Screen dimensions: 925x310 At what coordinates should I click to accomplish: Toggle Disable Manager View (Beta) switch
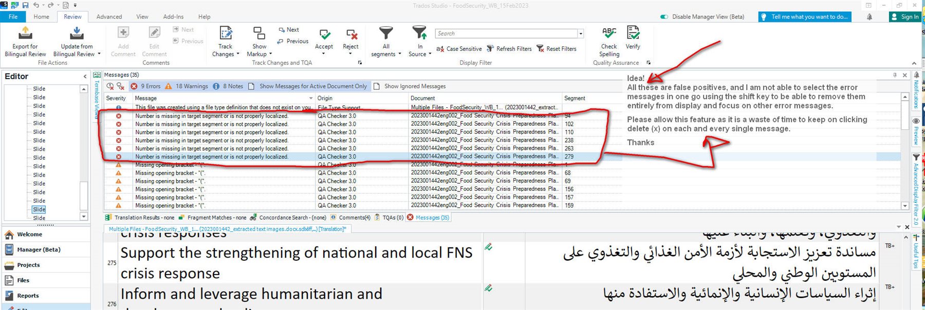664,17
